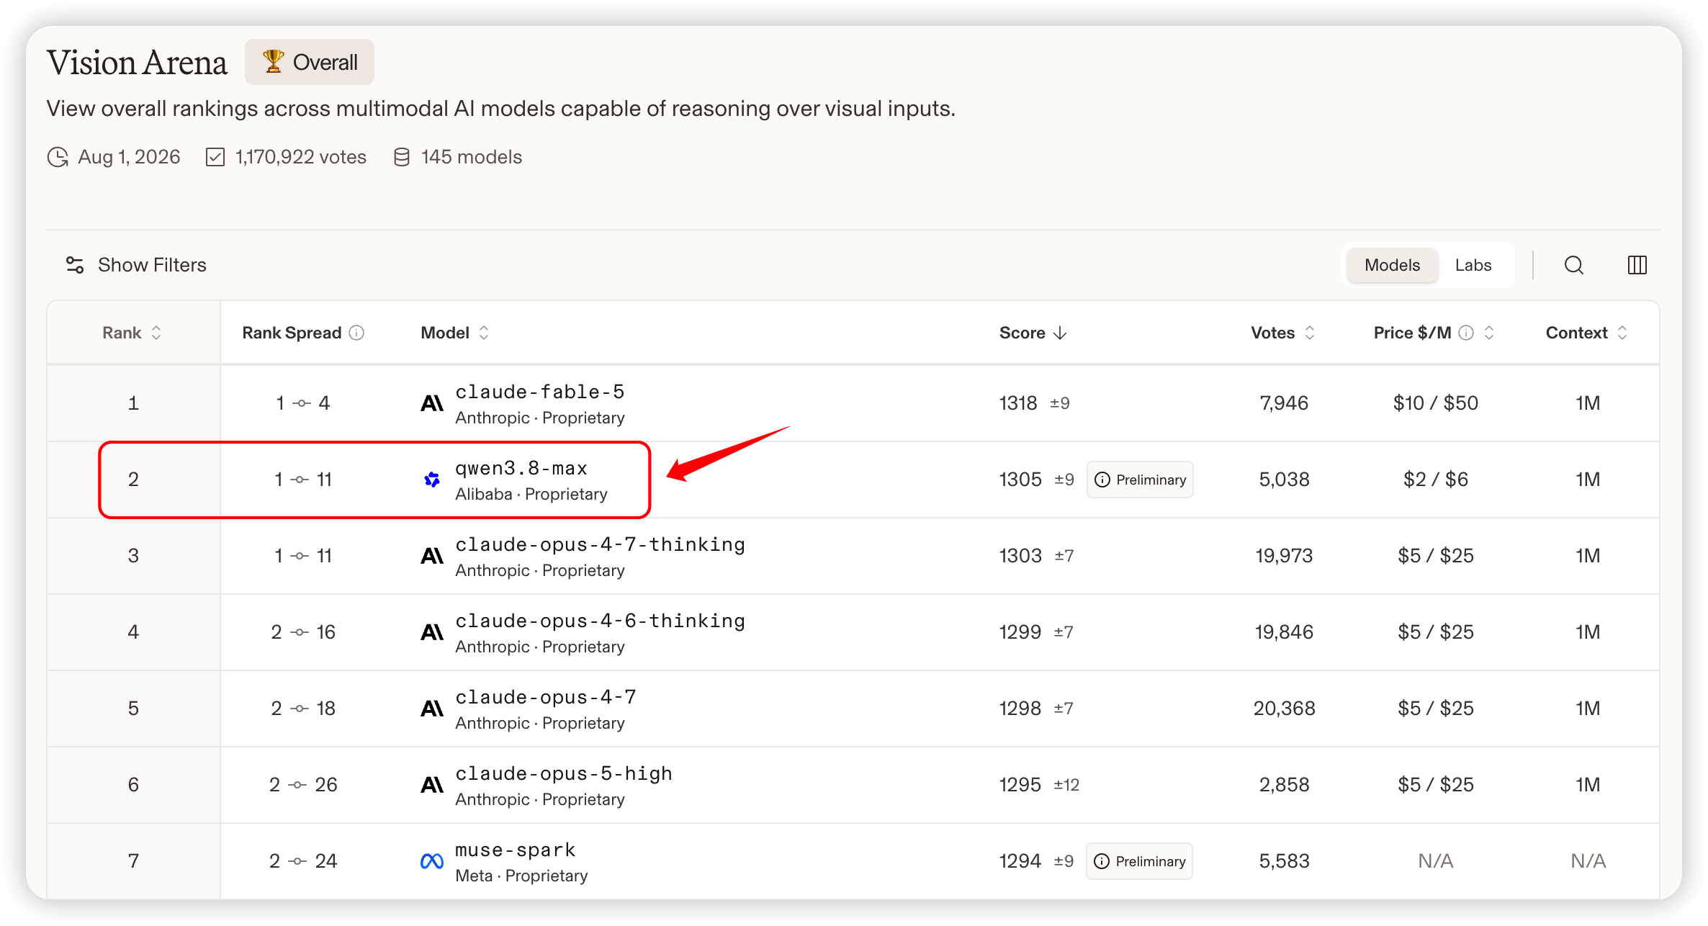This screenshot has height=926, width=1708.
Task: Click the Preliminary badge on qwen3.8-max row
Action: [1140, 480]
